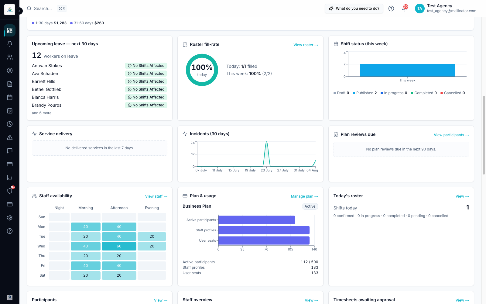Expand the sidebar with the chevron arrow
This screenshot has height=304, width=486.
(19, 11)
